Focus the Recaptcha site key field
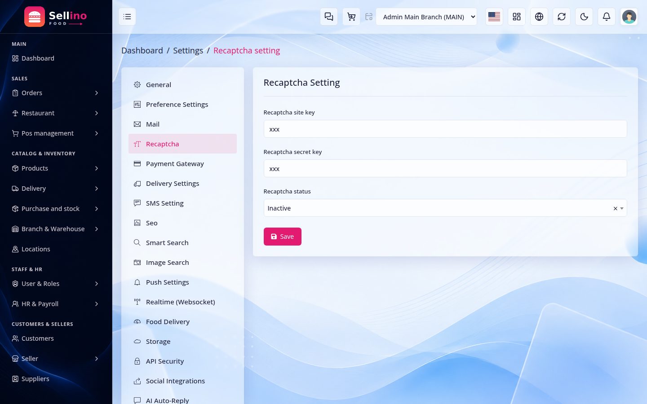Image resolution: width=647 pixels, height=404 pixels. [x=445, y=129]
